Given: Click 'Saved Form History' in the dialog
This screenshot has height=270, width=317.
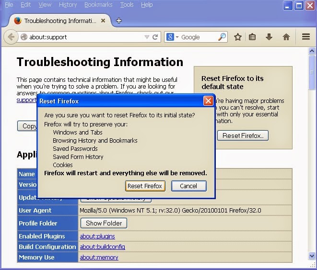Looking at the screenshot, I should 78,157.
